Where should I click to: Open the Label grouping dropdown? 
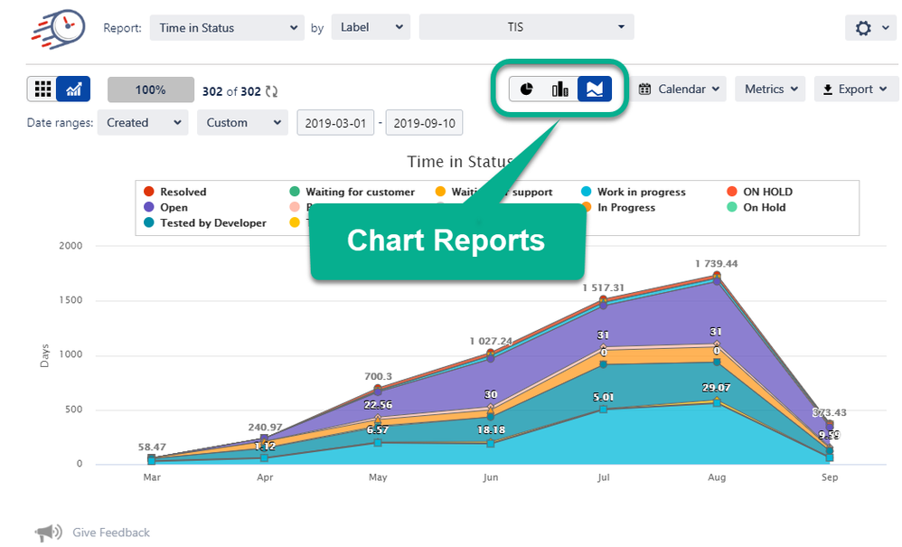coord(371,27)
